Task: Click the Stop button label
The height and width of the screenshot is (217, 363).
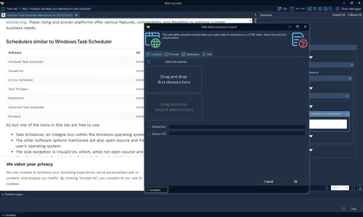Action: [354, 209]
